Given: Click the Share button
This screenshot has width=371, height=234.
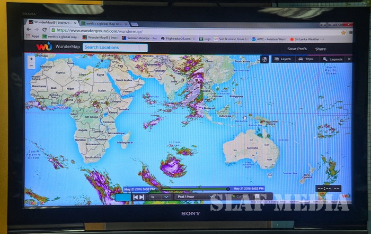Looking at the screenshot, I should 321,49.
